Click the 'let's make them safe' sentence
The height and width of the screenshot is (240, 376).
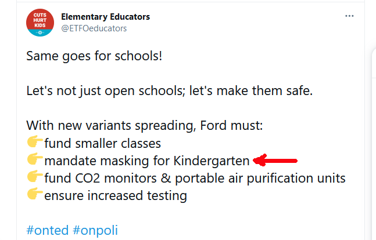coord(251,91)
